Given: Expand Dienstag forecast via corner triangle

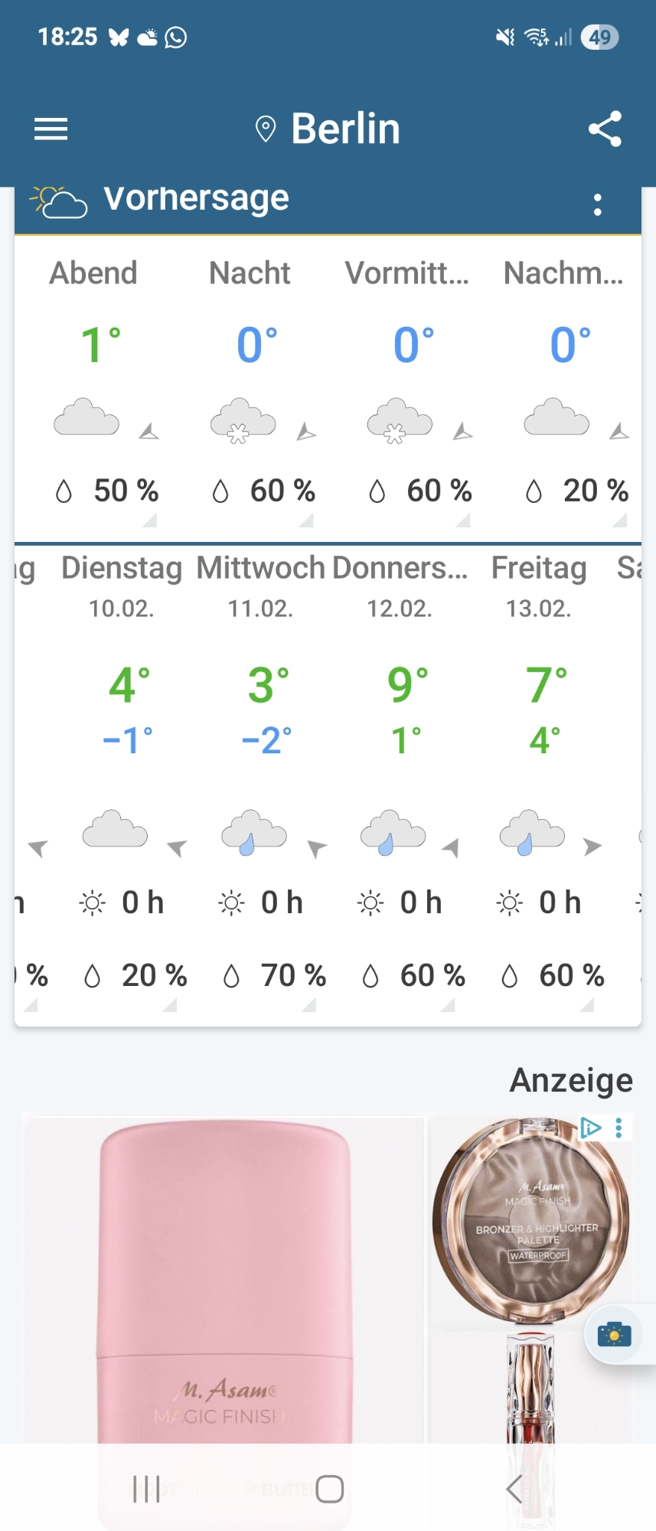Looking at the screenshot, I should pos(170,1005).
